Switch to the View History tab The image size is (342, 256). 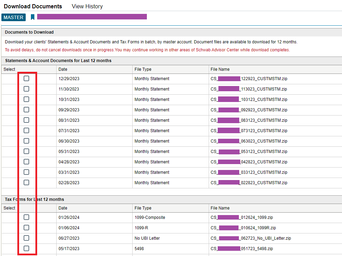(x=87, y=6)
